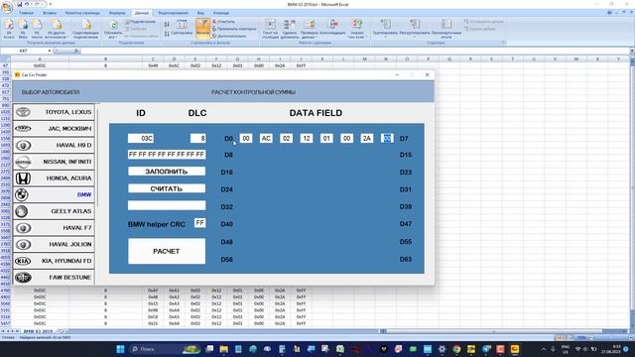Click the data byte field with 2A
This screenshot has width=635, height=357.
(366, 139)
